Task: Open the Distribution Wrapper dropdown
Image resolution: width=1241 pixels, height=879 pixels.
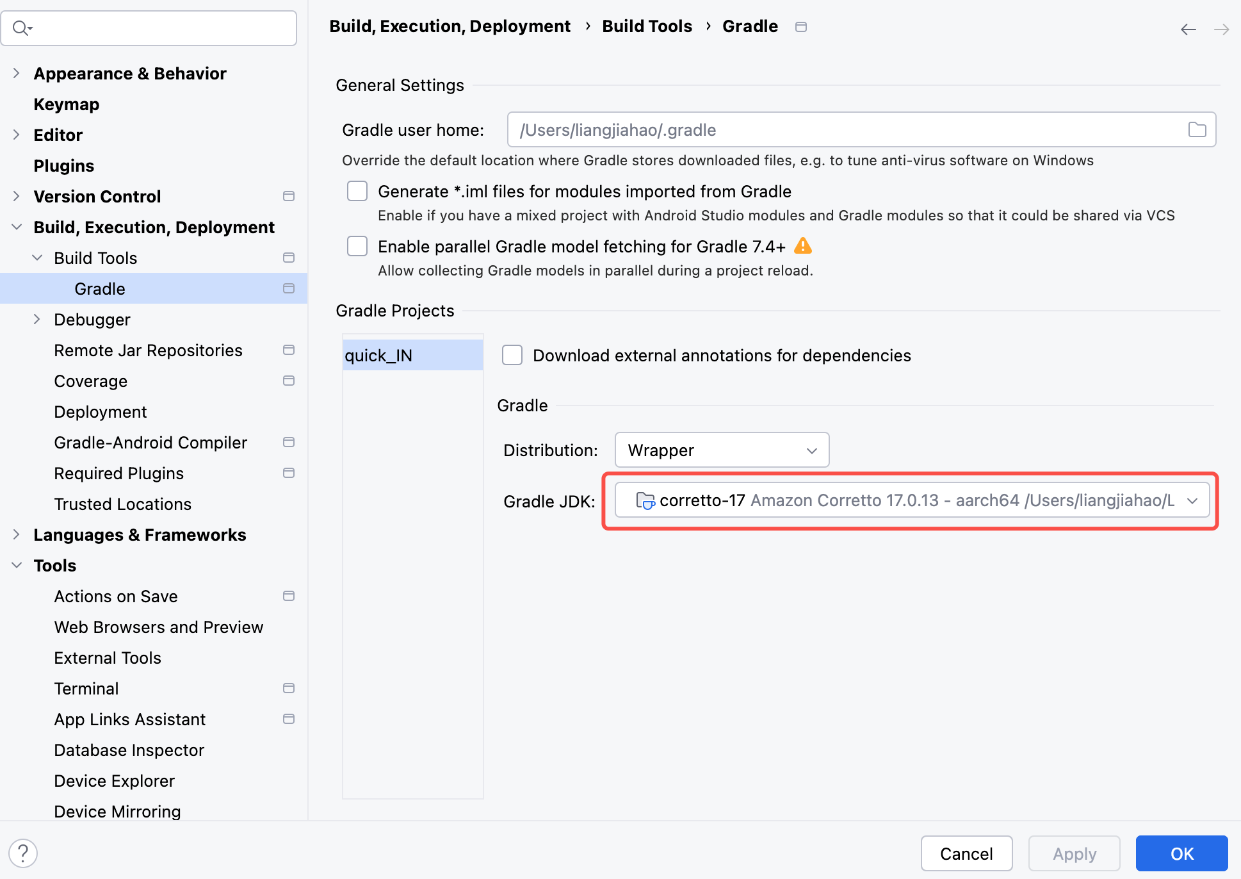Action: 722,450
